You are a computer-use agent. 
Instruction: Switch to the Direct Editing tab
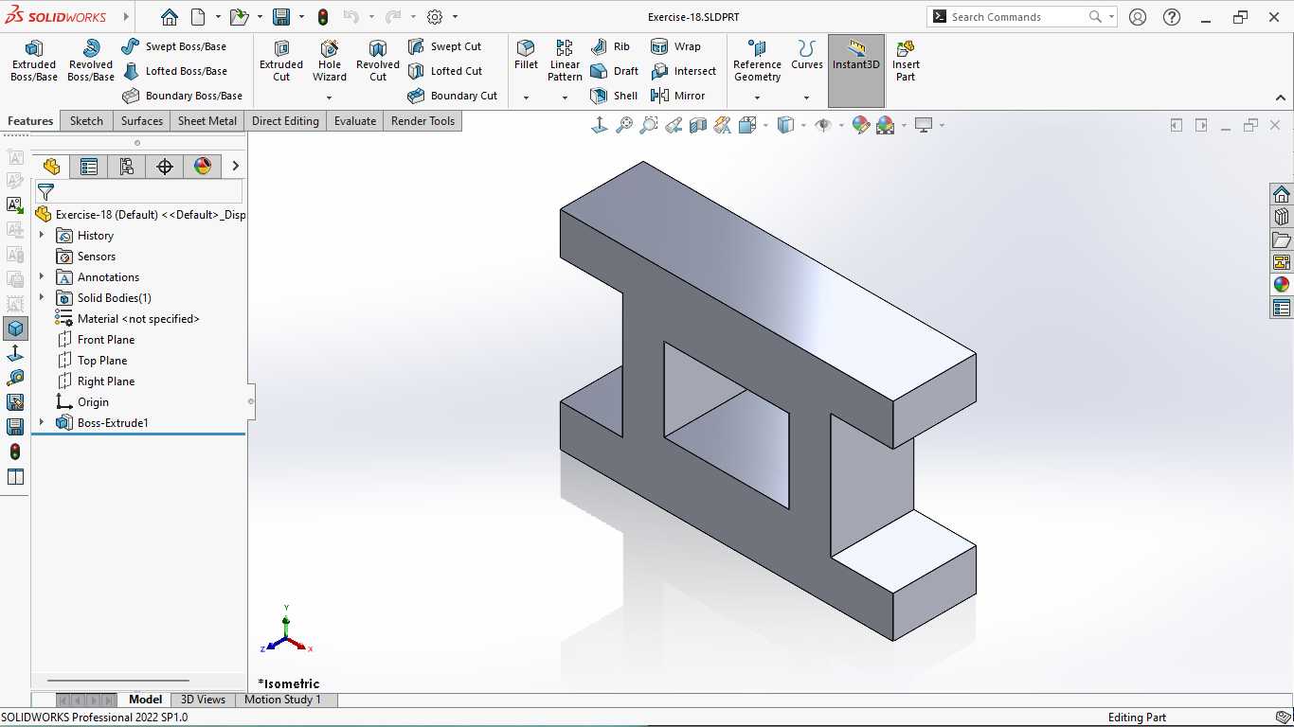285,121
